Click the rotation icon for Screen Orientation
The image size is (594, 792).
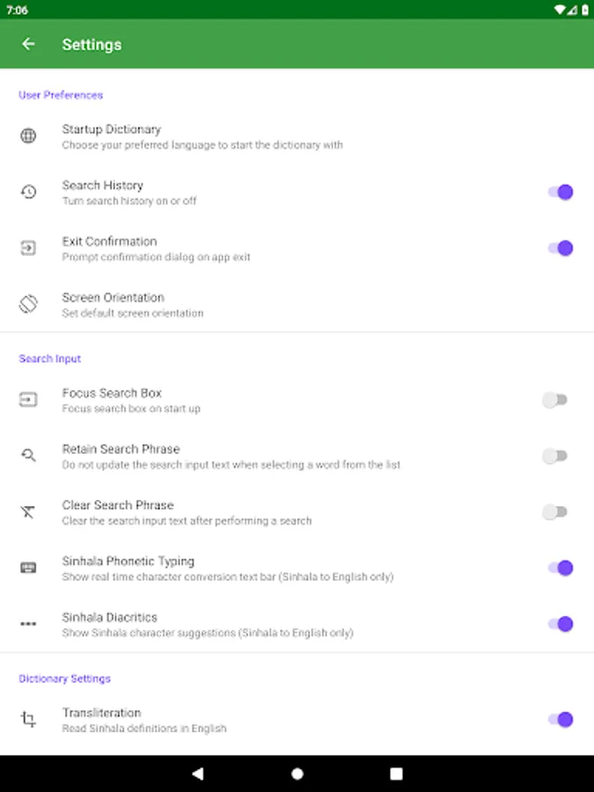pos(28,304)
